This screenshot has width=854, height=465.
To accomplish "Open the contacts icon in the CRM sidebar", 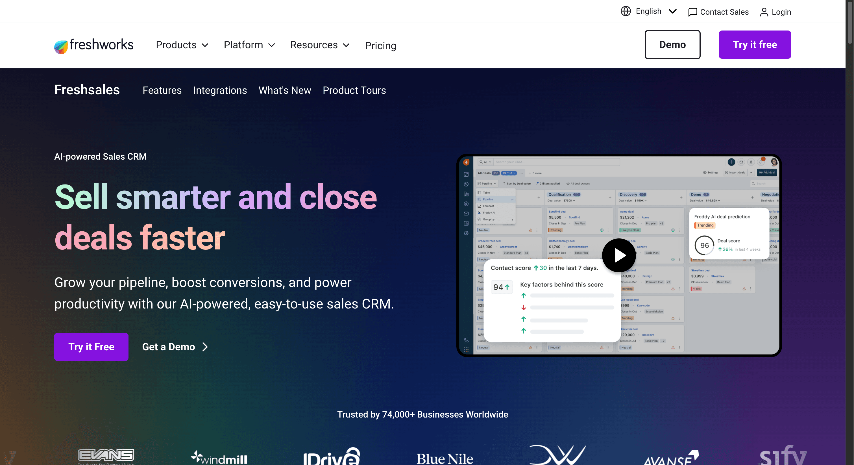I will coord(466,184).
